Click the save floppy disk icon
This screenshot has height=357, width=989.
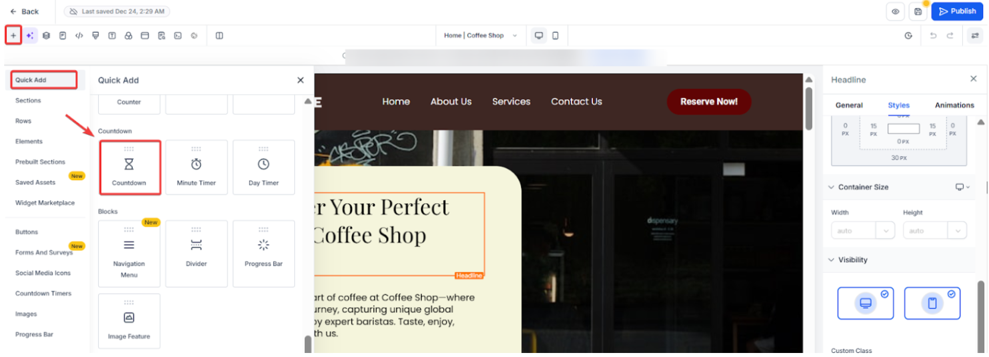point(918,11)
